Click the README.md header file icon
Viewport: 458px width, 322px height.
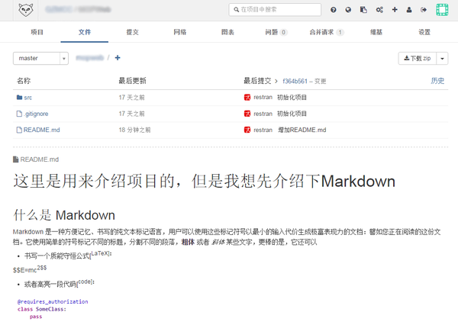coord(16,159)
